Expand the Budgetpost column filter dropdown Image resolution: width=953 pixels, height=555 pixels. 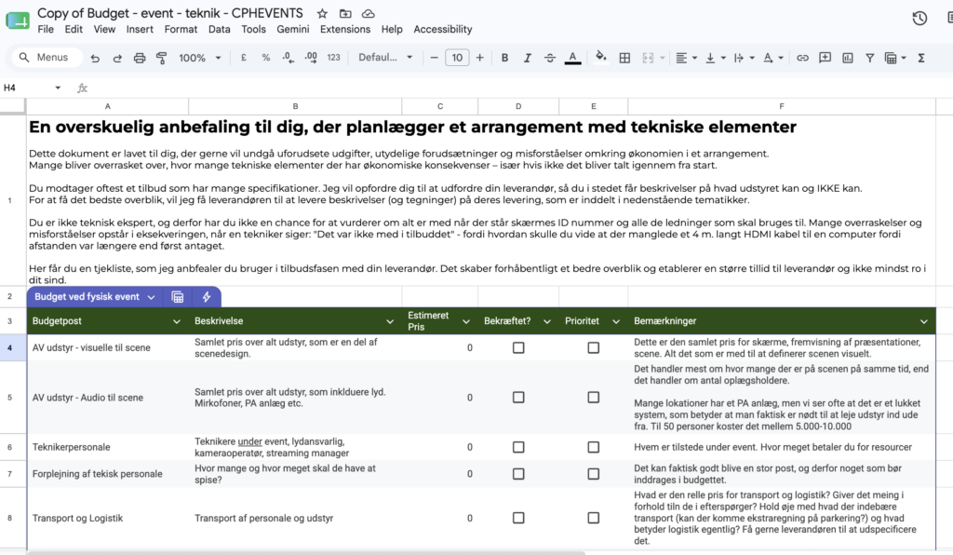(176, 321)
